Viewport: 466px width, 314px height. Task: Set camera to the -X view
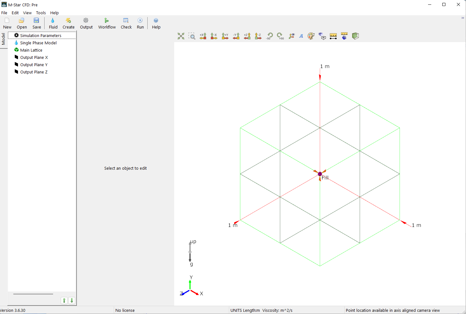[x=214, y=36]
